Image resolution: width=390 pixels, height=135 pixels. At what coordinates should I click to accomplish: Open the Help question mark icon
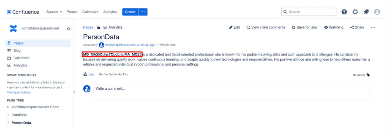coord(344,12)
